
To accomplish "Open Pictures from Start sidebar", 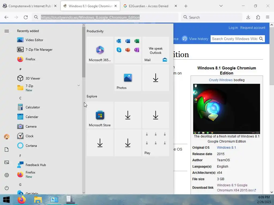I will (7, 162).
